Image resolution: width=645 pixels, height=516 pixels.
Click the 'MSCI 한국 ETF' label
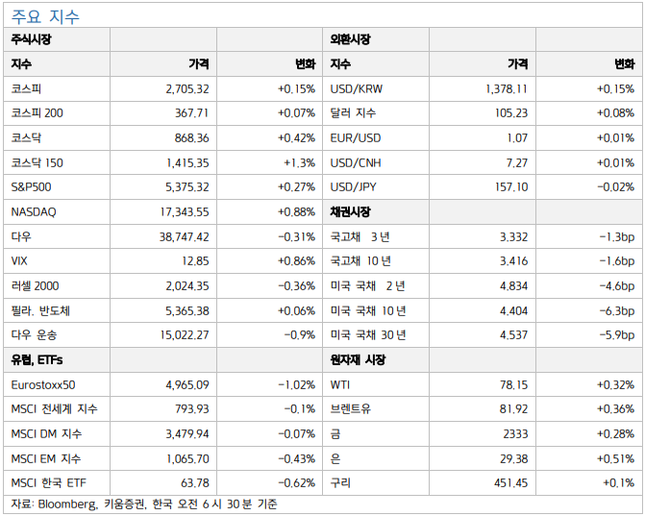(x=48, y=482)
